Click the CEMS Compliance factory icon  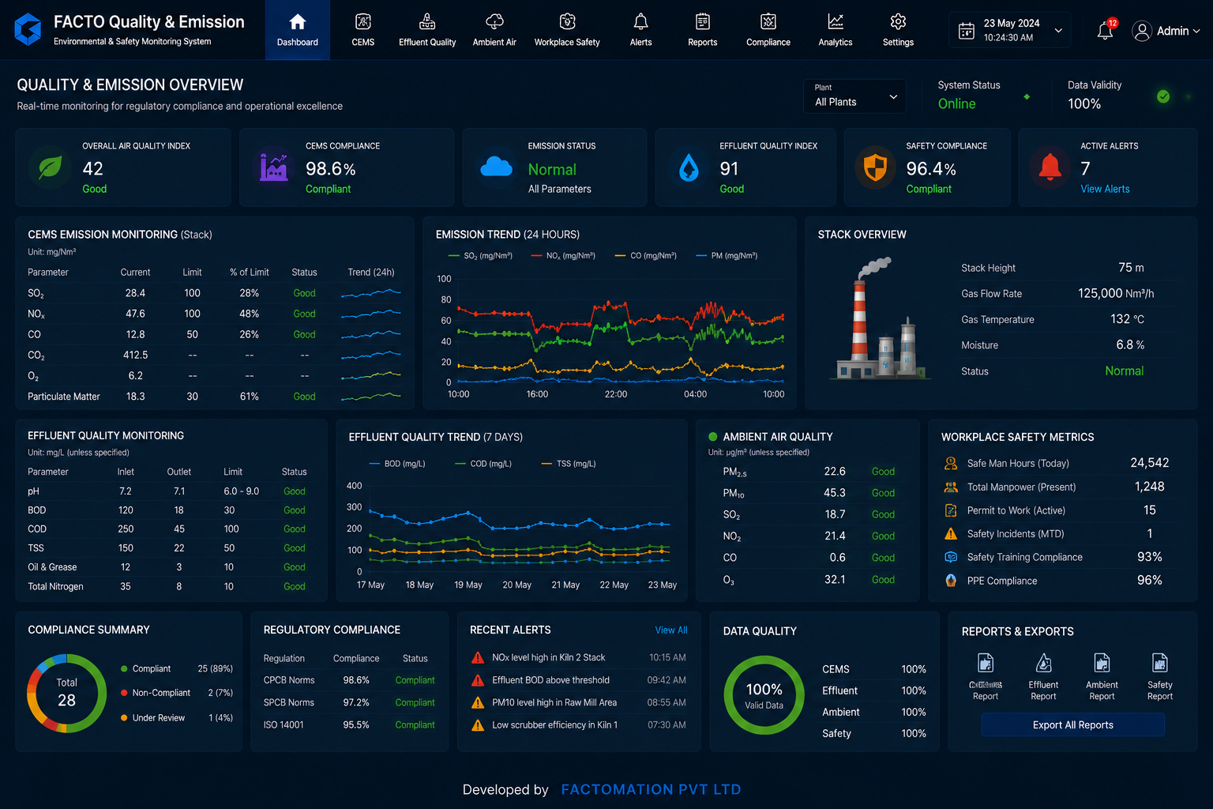click(274, 167)
